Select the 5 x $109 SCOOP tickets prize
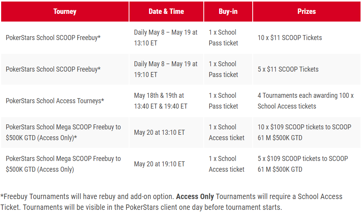Screen dimensions: 364x216 point(303,164)
